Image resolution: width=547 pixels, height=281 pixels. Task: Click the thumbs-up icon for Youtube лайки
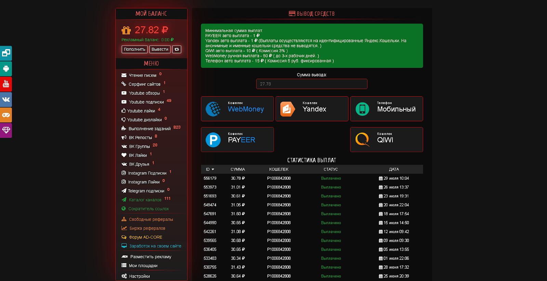(x=124, y=110)
